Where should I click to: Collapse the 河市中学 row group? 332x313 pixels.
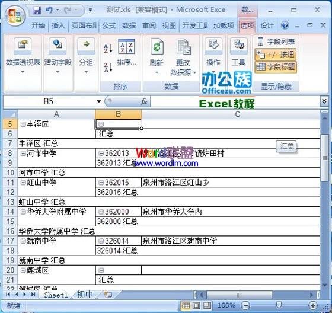coord(23,154)
